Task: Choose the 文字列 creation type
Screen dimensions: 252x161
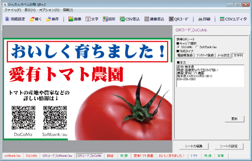Action: pos(238,55)
